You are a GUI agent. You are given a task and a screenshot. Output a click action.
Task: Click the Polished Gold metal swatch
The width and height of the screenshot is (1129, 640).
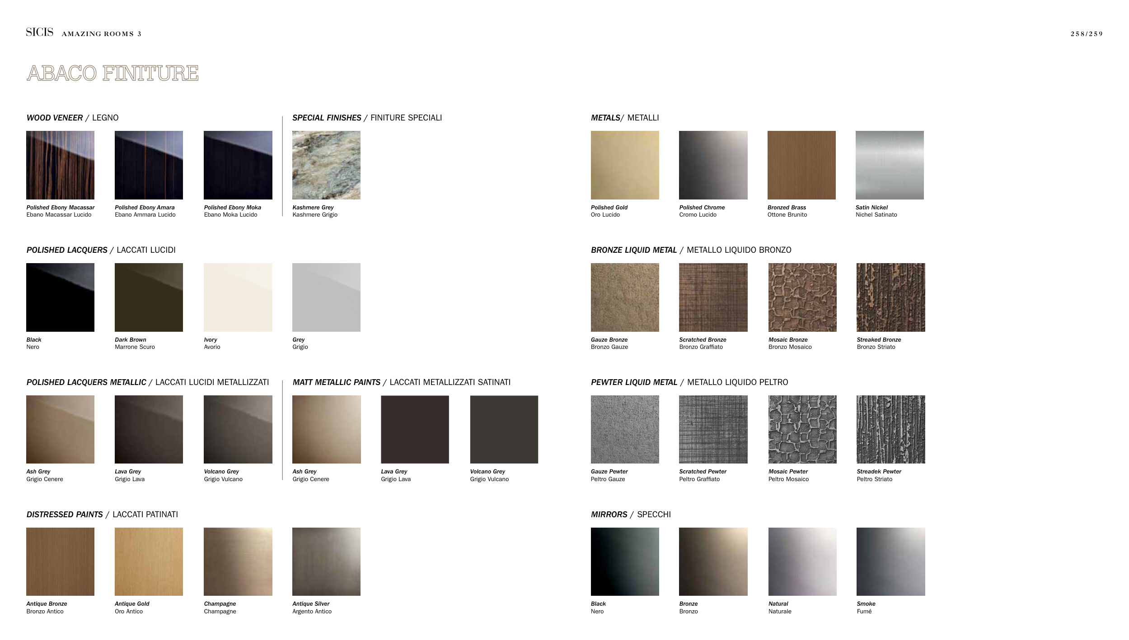[625, 165]
